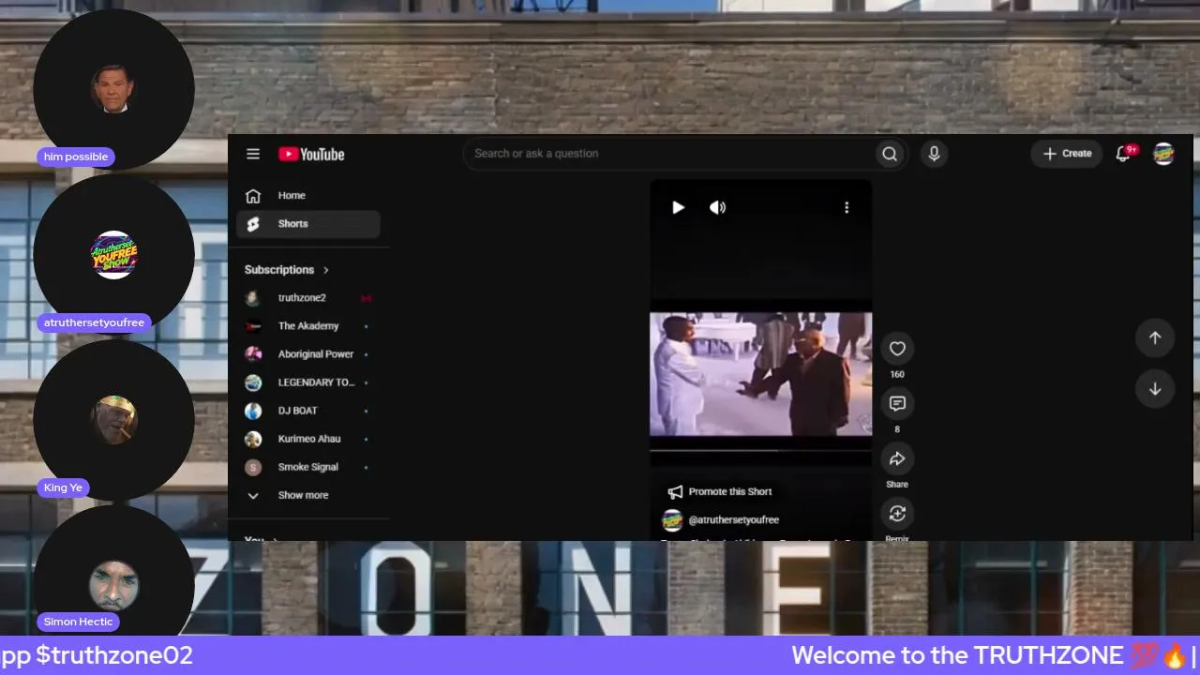Click the Short's progress bar

coord(761,451)
